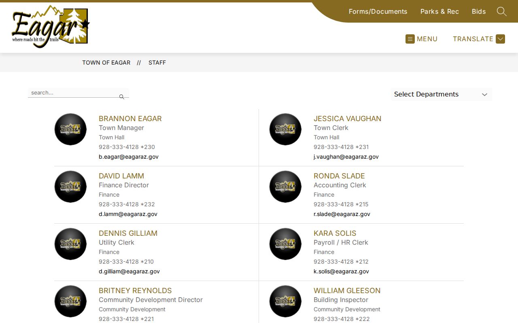Click the name JESSICA VAUGHAN
Image resolution: width=518 pixels, height=323 pixels.
348,118
